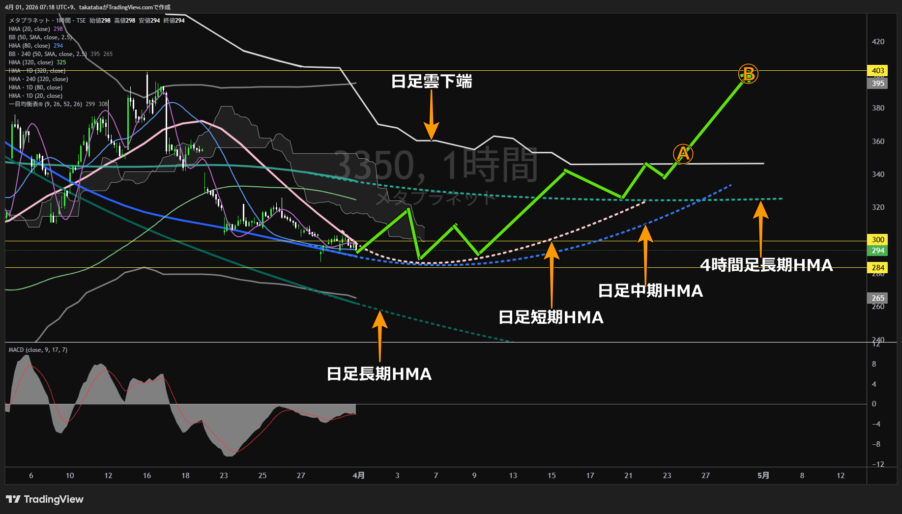The width and height of the screenshot is (902, 514).
Task: Click the gray 395 price label
Action: (x=878, y=84)
